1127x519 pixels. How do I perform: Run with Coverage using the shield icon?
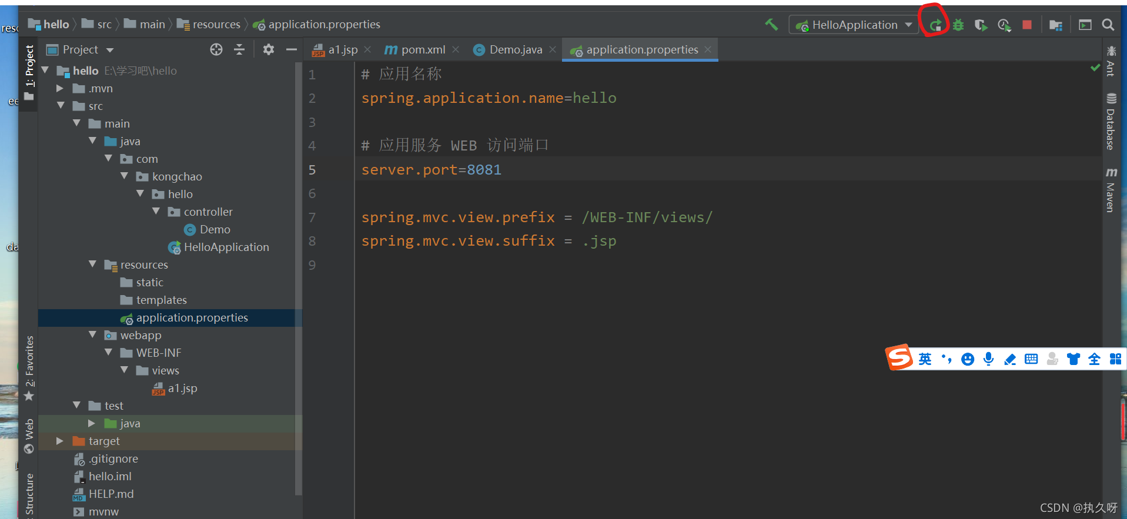(981, 25)
